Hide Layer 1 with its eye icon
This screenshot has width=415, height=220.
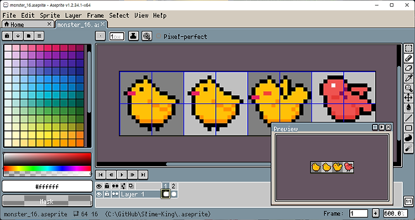coord(99,194)
